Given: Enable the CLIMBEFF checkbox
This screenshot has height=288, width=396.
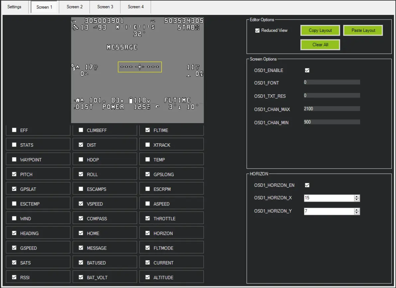Looking at the screenshot, I should [81, 130].
